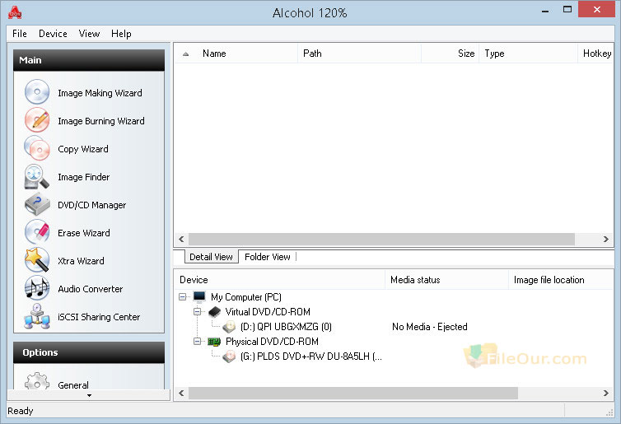Select the (G:) PLDS DVD+-RW drive

(310, 356)
